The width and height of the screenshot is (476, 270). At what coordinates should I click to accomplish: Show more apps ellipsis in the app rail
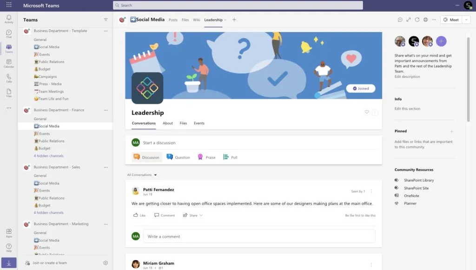click(9, 108)
